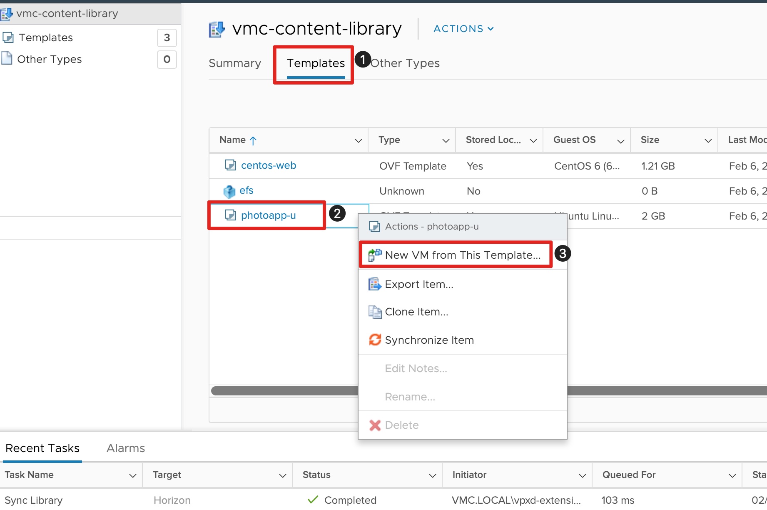The height and width of the screenshot is (510, 767).
Task: Click the Horizon target cell
Action: (x=172, y=500)
